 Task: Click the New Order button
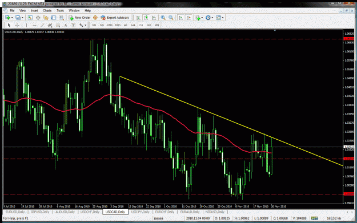pyautogui.click(x=80, y=18)
